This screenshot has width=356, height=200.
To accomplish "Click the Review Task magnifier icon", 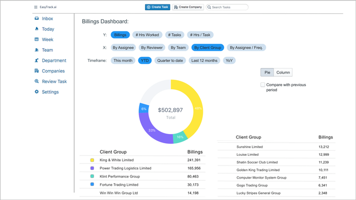I will click(x=37, y=81).
